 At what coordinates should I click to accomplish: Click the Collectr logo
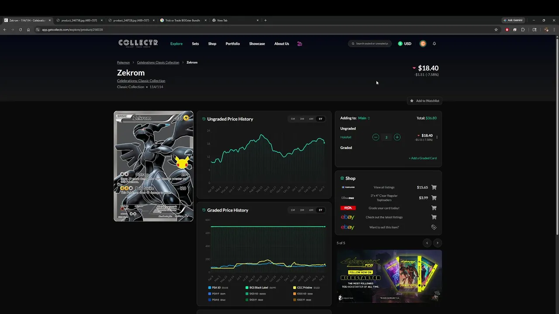138,43
